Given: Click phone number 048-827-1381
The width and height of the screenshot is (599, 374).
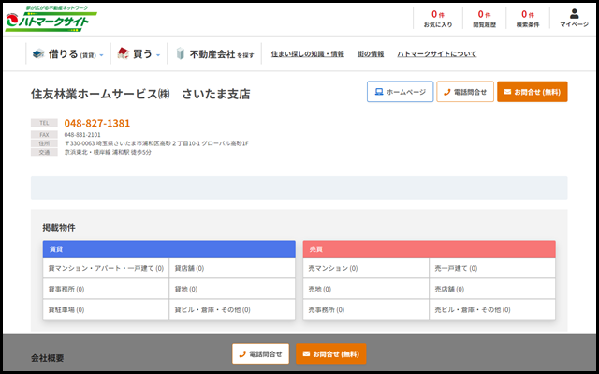Looking at the screenshot, I should (x=97, y=123).
